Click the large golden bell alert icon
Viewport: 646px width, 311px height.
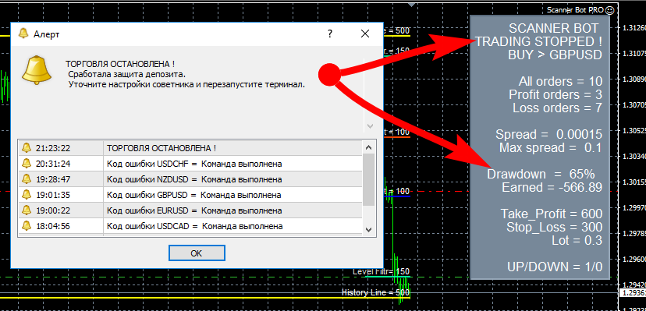point(37,71)
